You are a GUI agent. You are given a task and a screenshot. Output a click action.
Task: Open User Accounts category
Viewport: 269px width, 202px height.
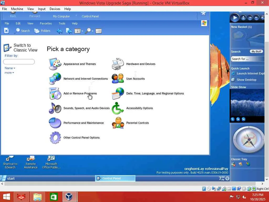[x=128, y=79]
